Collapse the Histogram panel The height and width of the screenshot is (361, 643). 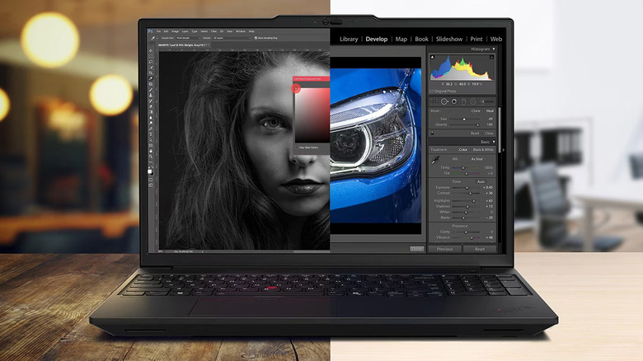click(494, 49)
